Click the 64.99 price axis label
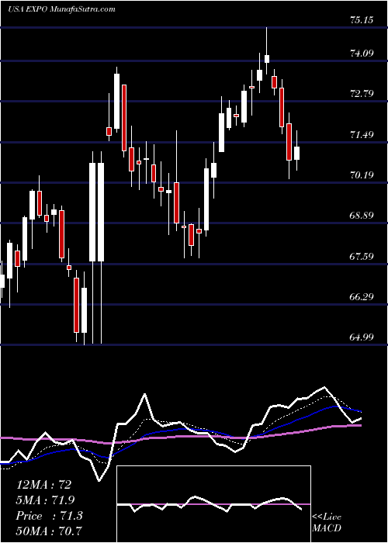This screenshot has width=388, height=543. pyautogui.click(x=362, y=337)
